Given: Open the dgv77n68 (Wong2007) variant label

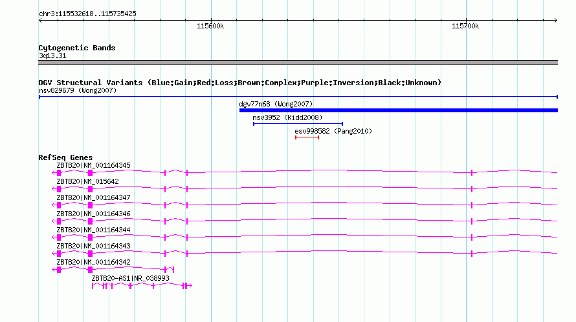Looking at the screenshot, I should (x=276, y=104).
